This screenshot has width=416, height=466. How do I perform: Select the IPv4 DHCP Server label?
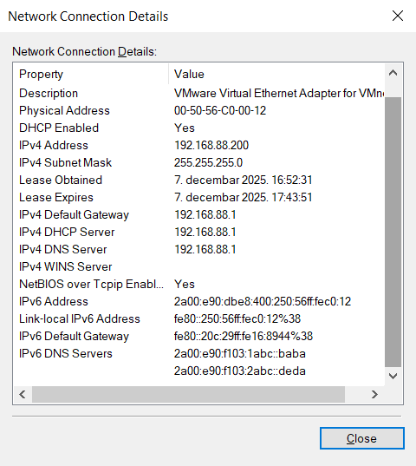point(67,232)
